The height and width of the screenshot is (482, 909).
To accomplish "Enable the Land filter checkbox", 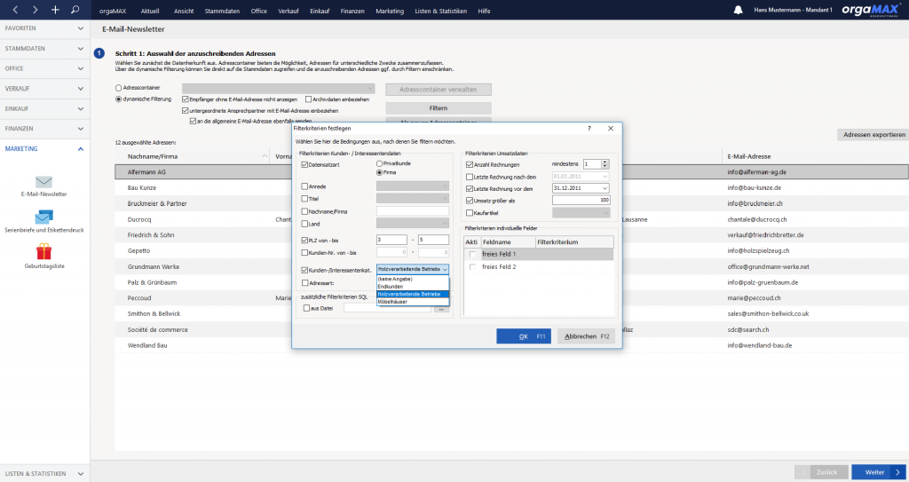I will click(304, 224).
